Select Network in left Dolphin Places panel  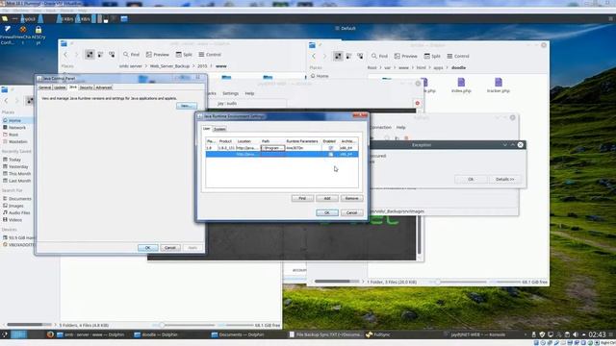tap(17, 128)
